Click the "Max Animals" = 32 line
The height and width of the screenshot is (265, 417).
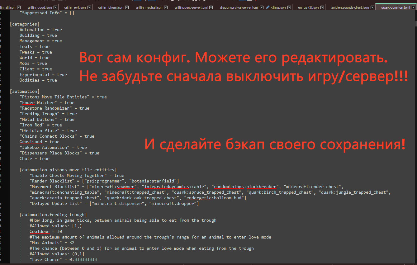coord(52,243)
